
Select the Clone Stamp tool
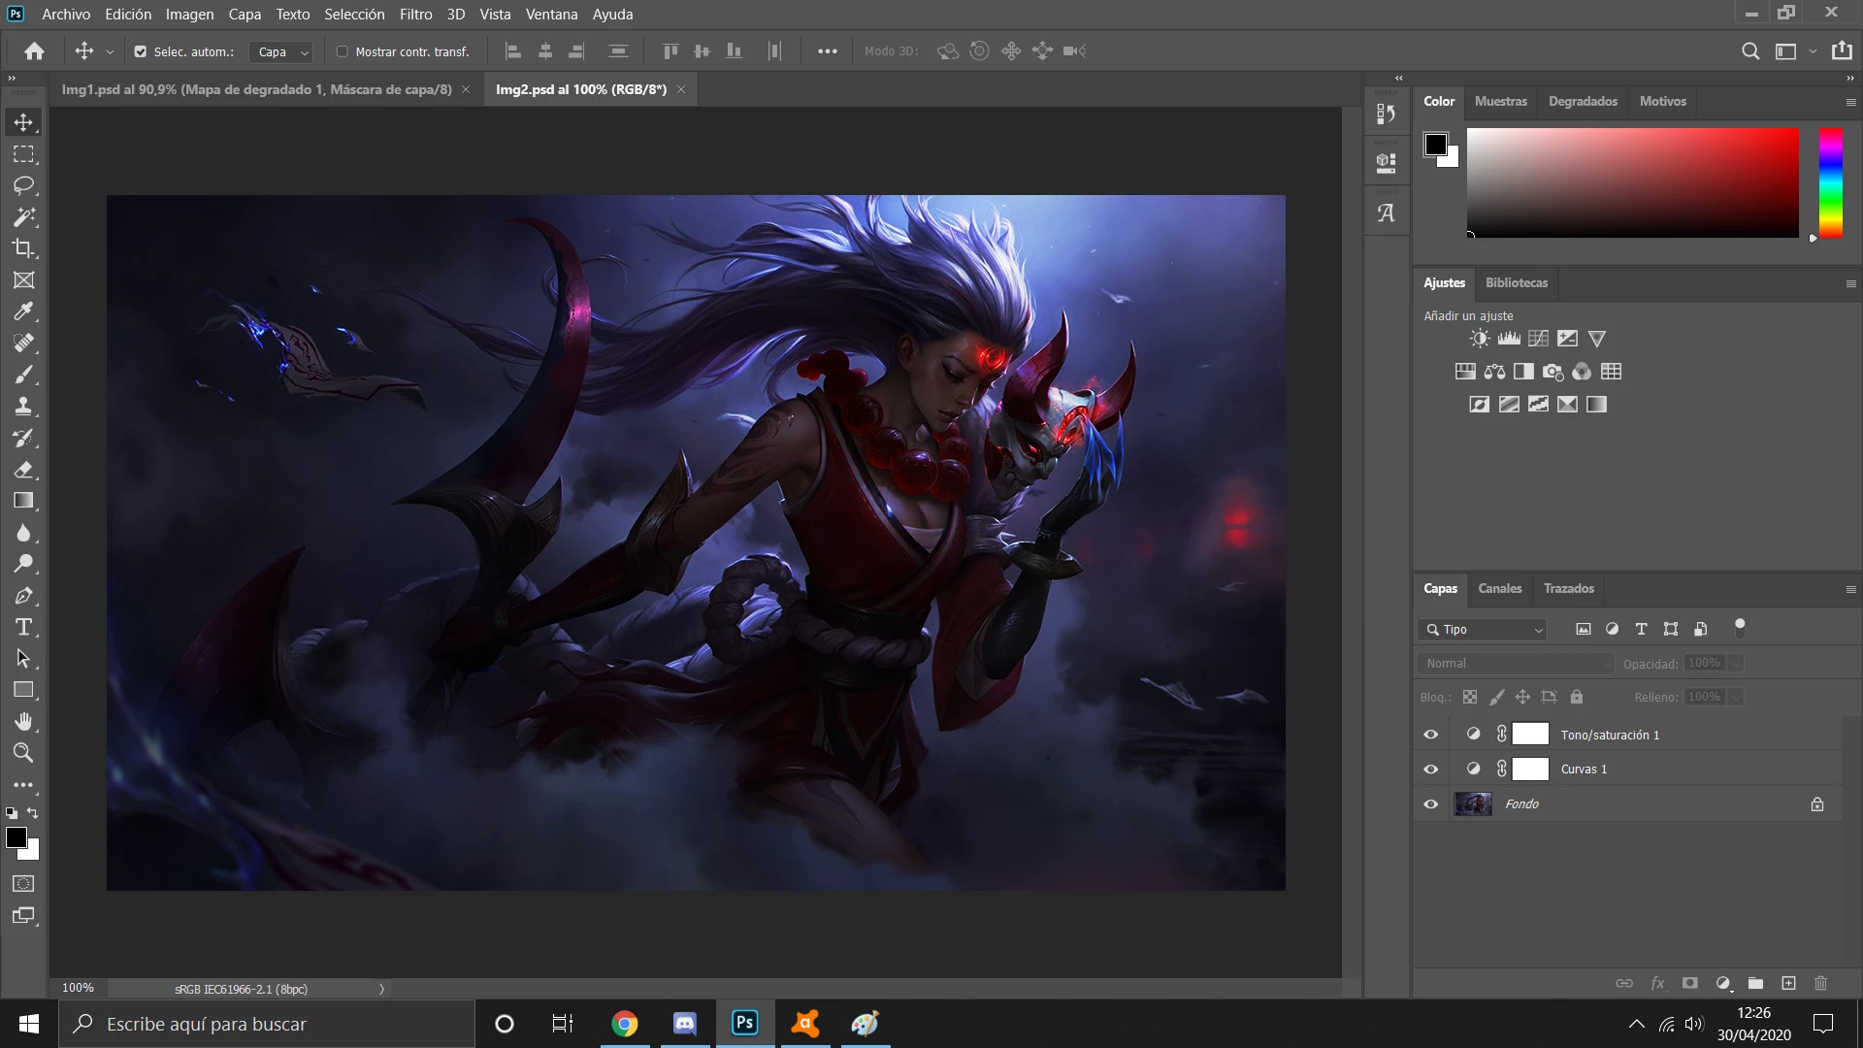(23, 407)
